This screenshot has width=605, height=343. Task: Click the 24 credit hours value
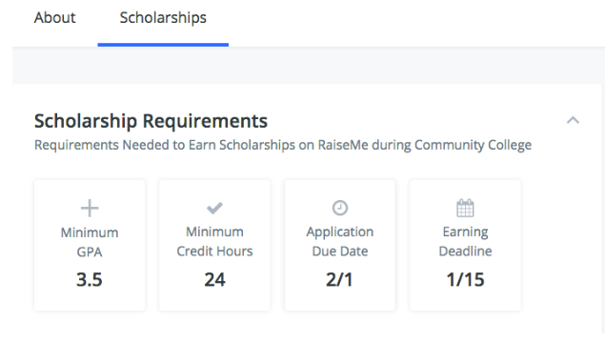214,280
